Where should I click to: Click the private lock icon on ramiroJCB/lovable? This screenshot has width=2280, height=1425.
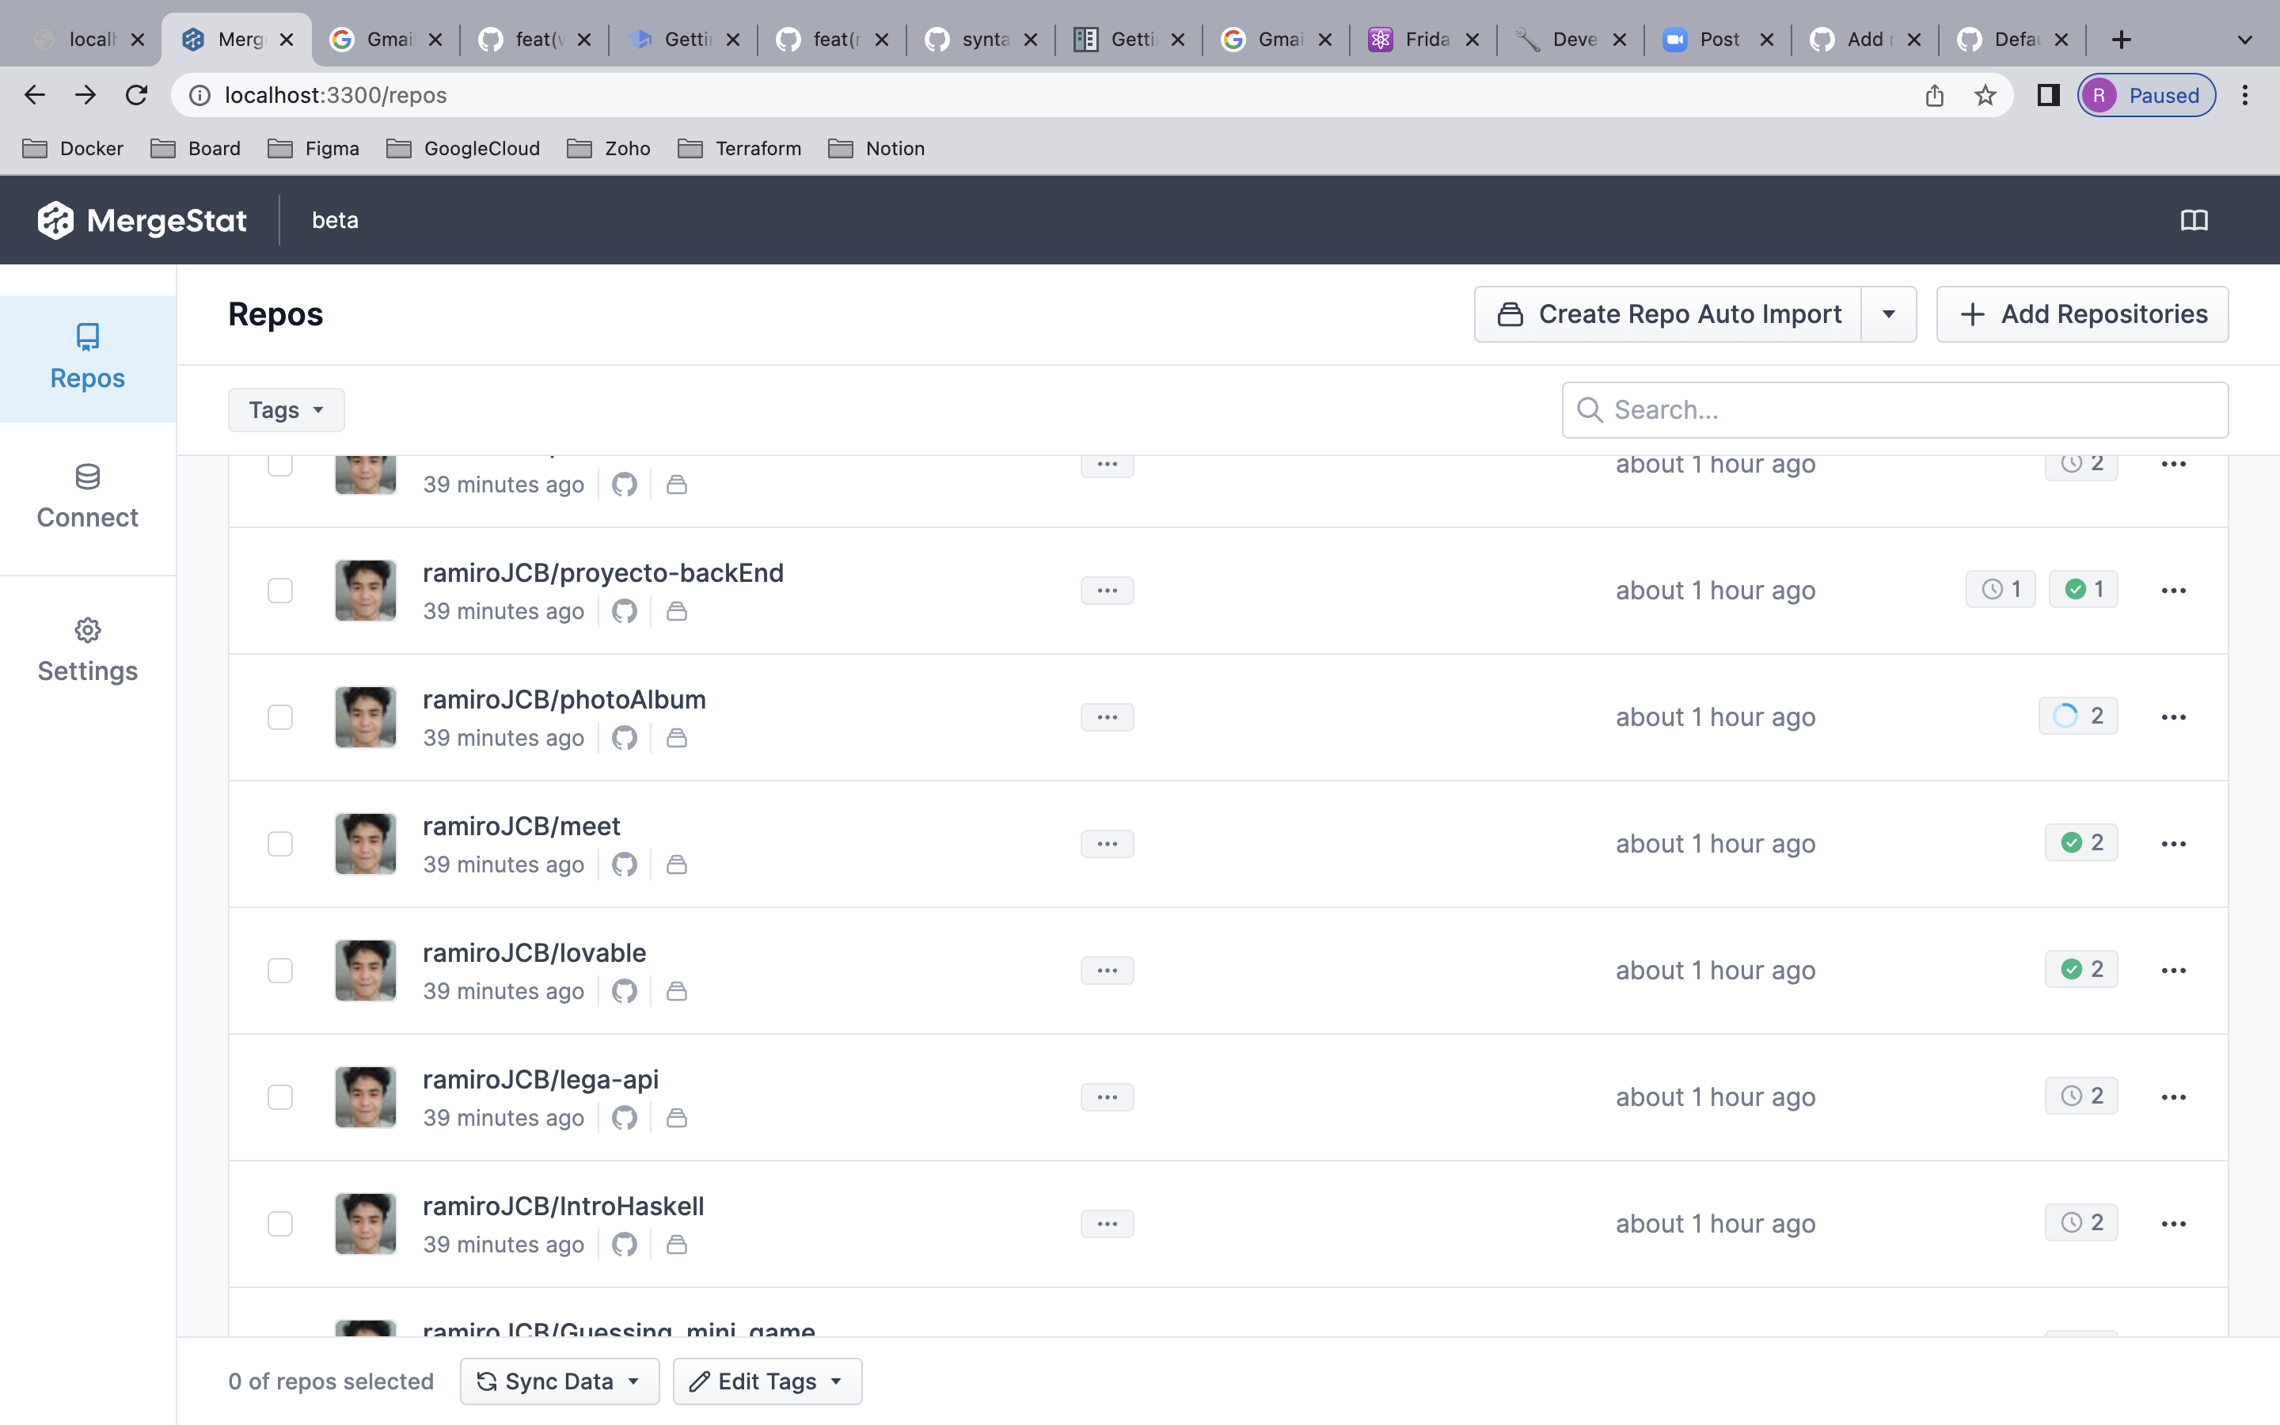pos(678,990)
